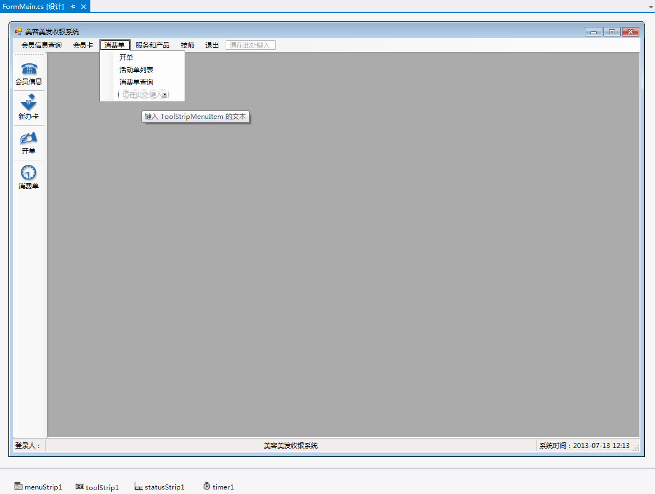Click the 技师 menu item
Viewport: 655px width, 494px height.
[x=187, y=45]
